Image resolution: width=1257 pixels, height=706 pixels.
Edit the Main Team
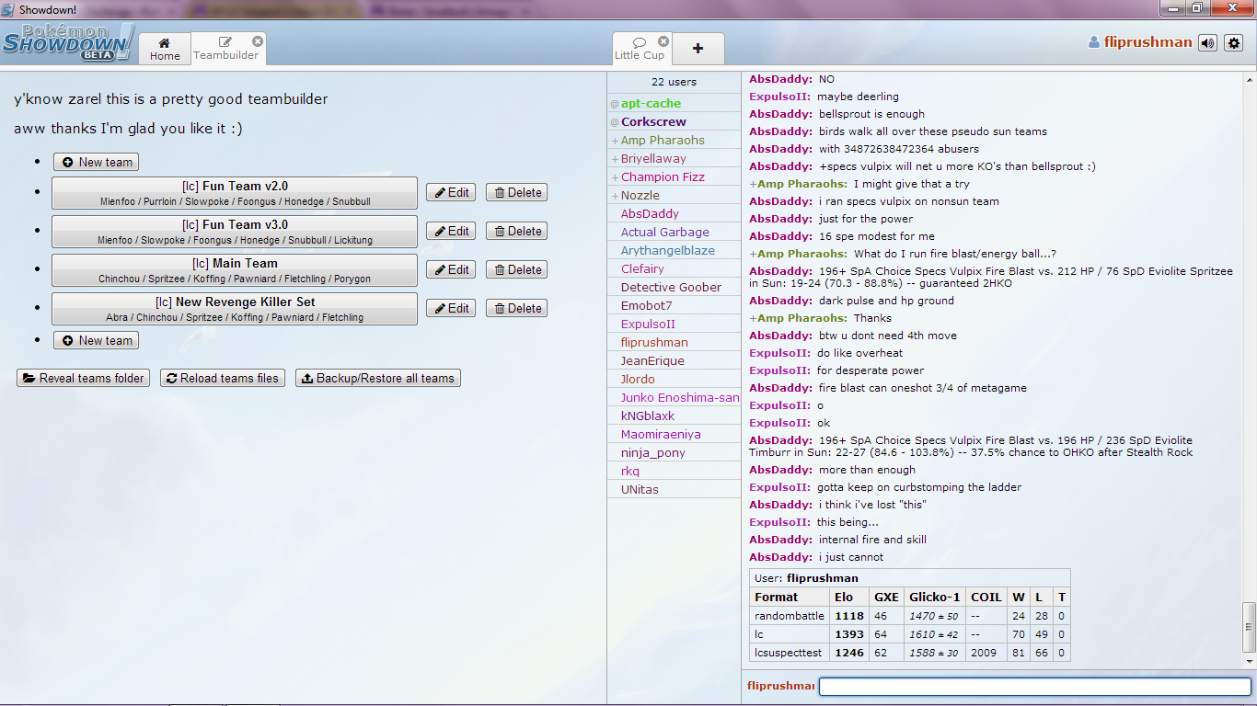tap(450, 269)
